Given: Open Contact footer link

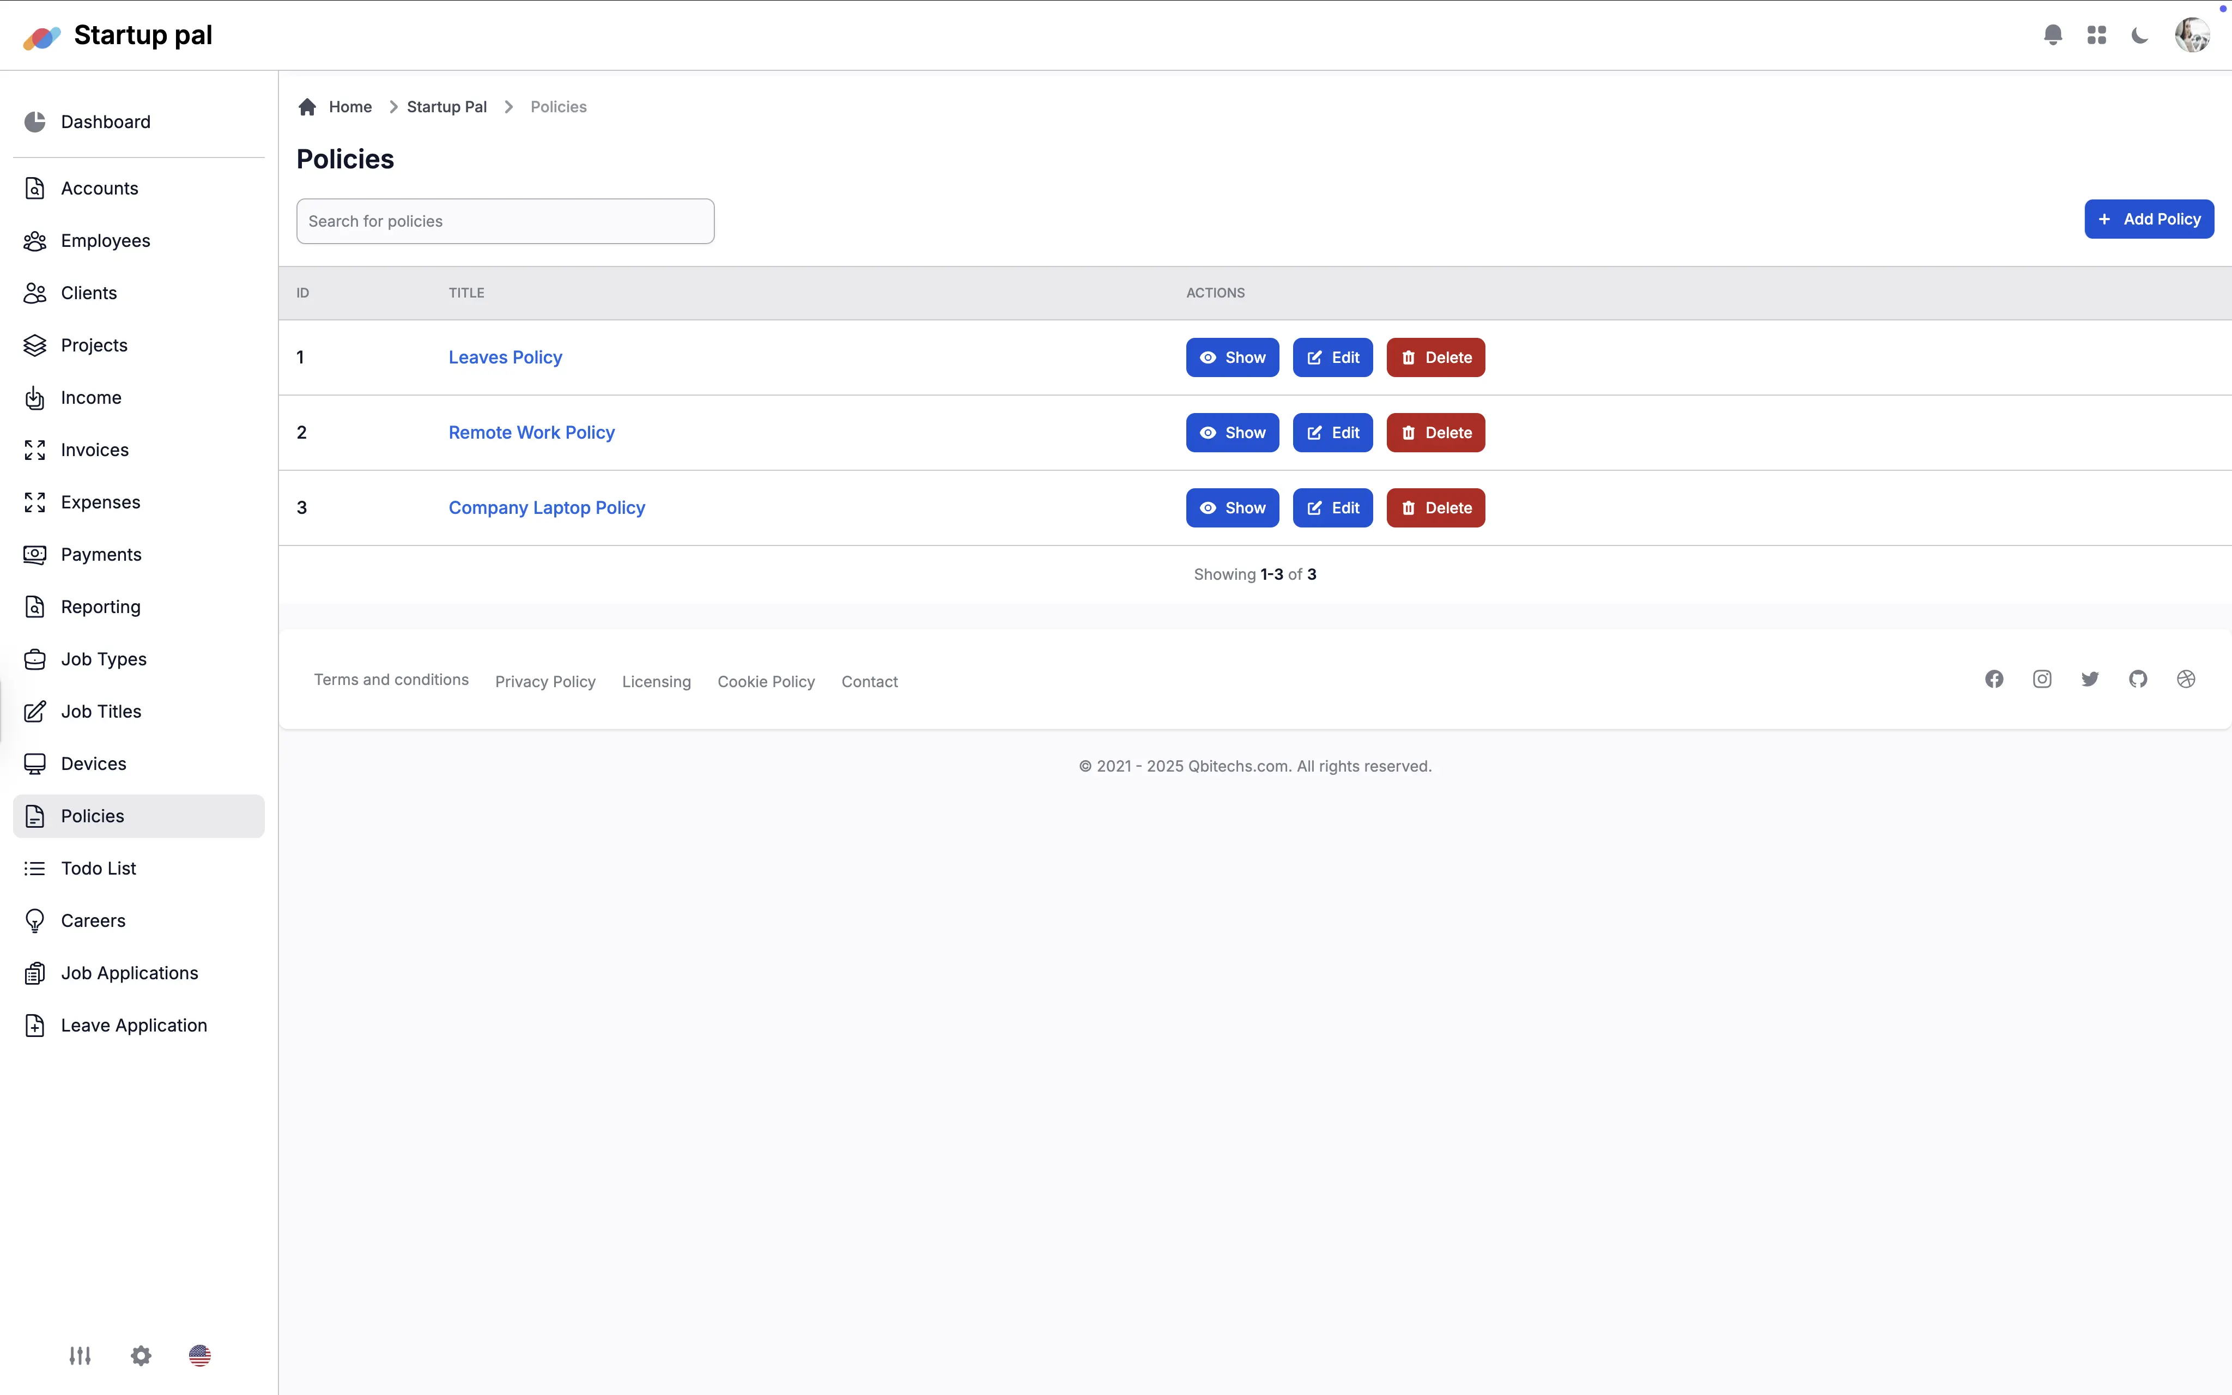Looking at the screenshot, I should pos(870,682).
